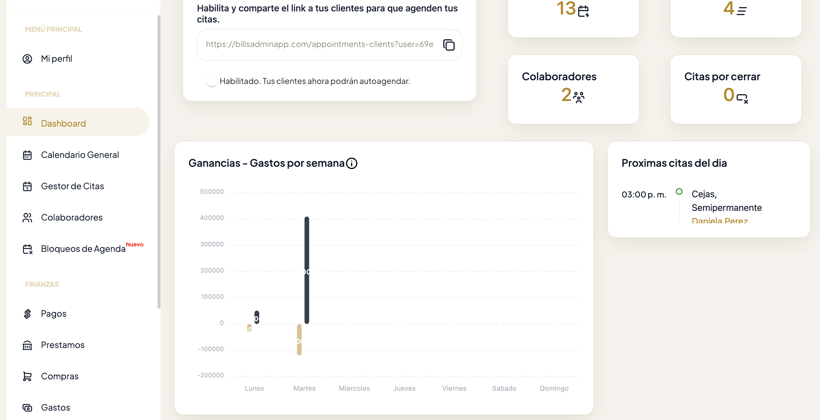Click the Pagos dollar icon

(27, 314)
